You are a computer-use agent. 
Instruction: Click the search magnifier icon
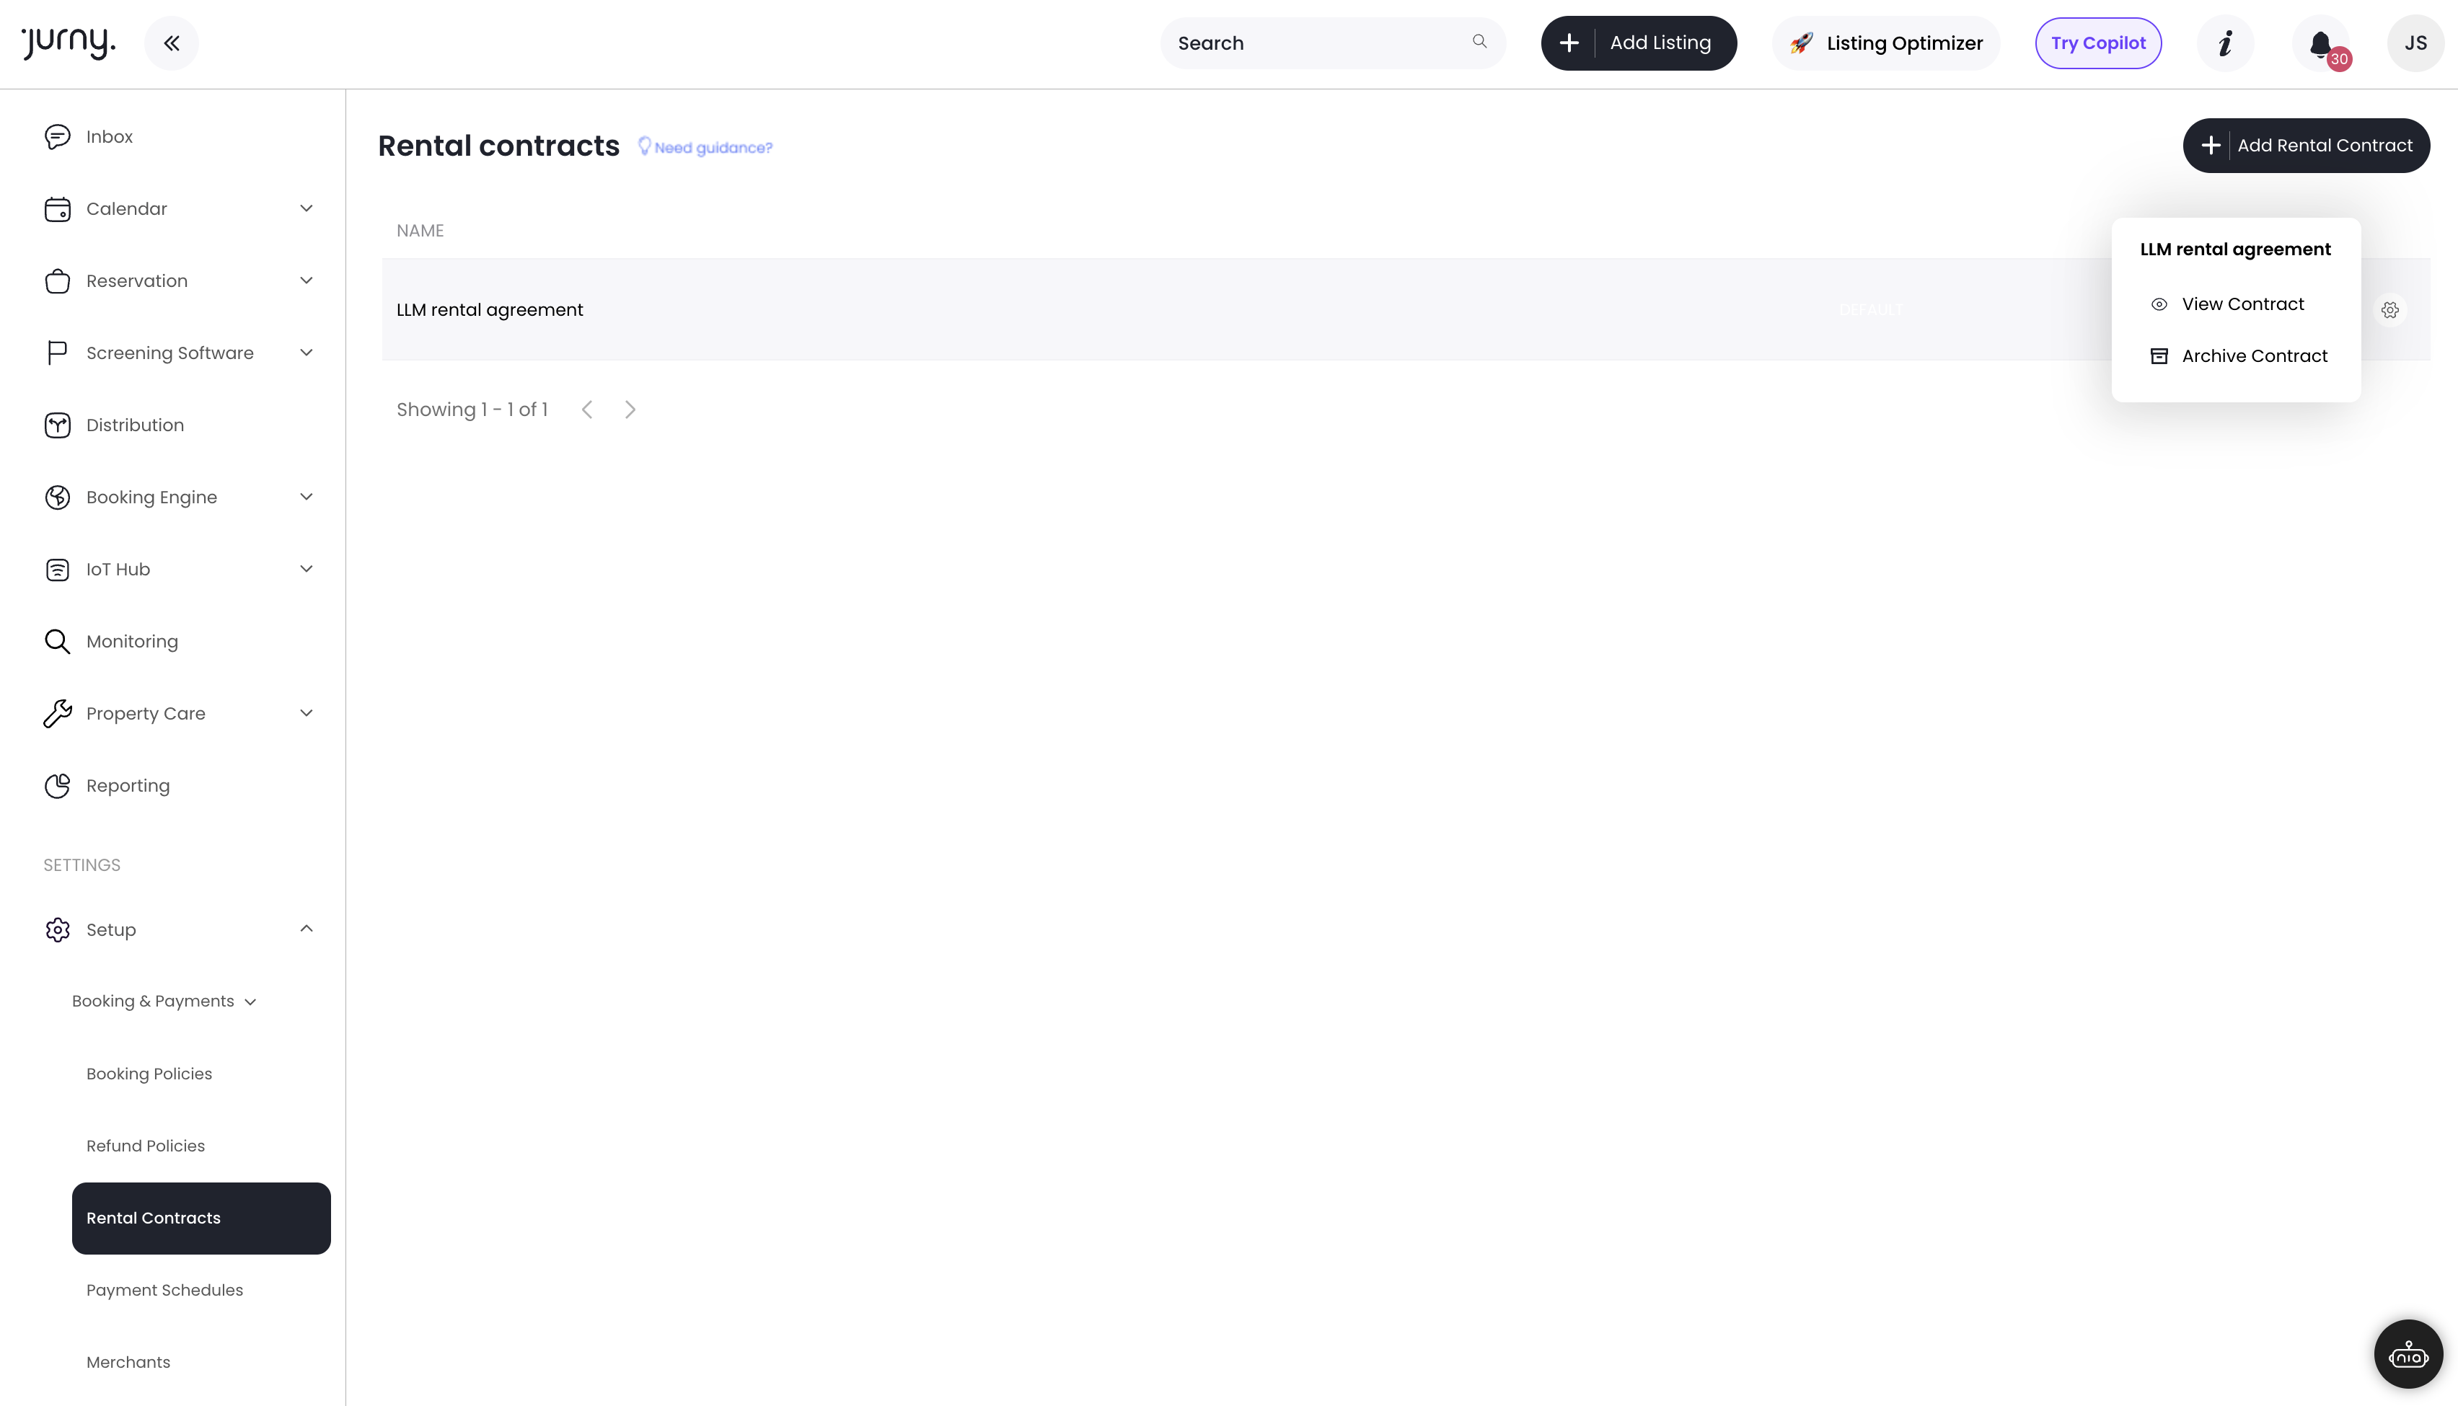click(x=1479, y=42)
